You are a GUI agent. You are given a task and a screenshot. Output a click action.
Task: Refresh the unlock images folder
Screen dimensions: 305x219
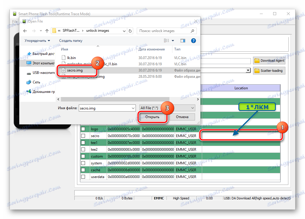click(x=130, y=31)
